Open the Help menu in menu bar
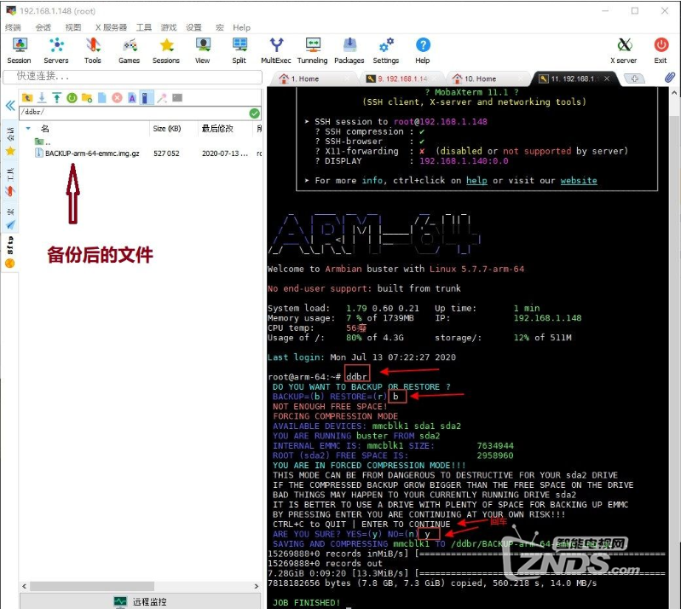 (241, 27)
